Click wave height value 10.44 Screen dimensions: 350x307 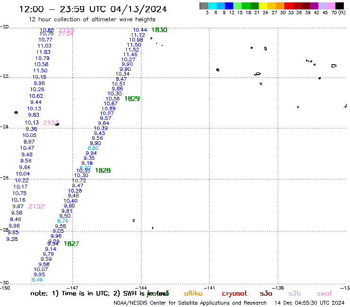coord(140,30)
